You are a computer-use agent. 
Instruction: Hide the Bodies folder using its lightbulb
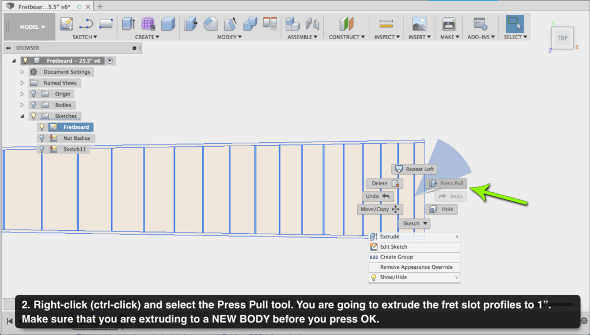[x=33, y=105]
